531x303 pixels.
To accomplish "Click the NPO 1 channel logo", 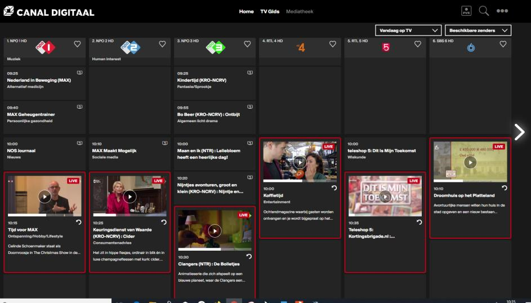I will tap(45, 47).
